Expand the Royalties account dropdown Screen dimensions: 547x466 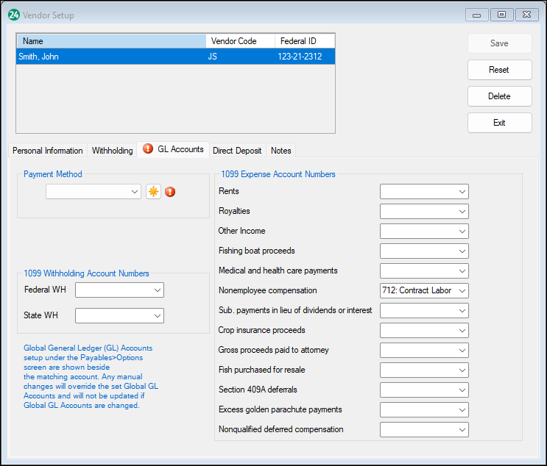point(424,212)
